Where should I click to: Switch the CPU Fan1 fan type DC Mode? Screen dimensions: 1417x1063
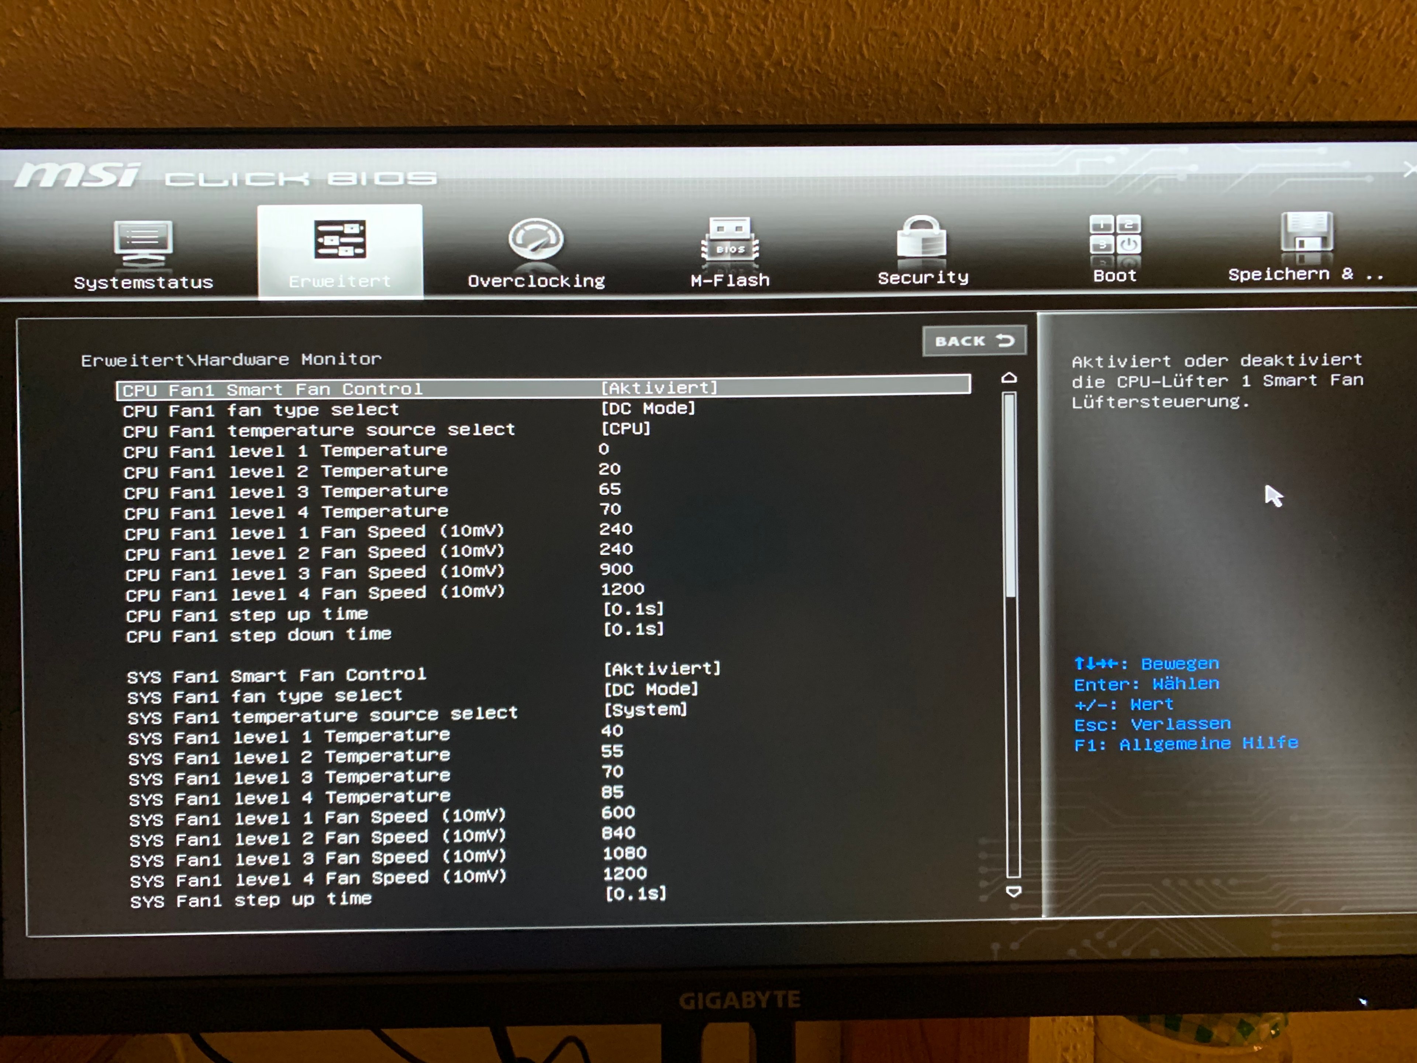(x=648, y=408)
